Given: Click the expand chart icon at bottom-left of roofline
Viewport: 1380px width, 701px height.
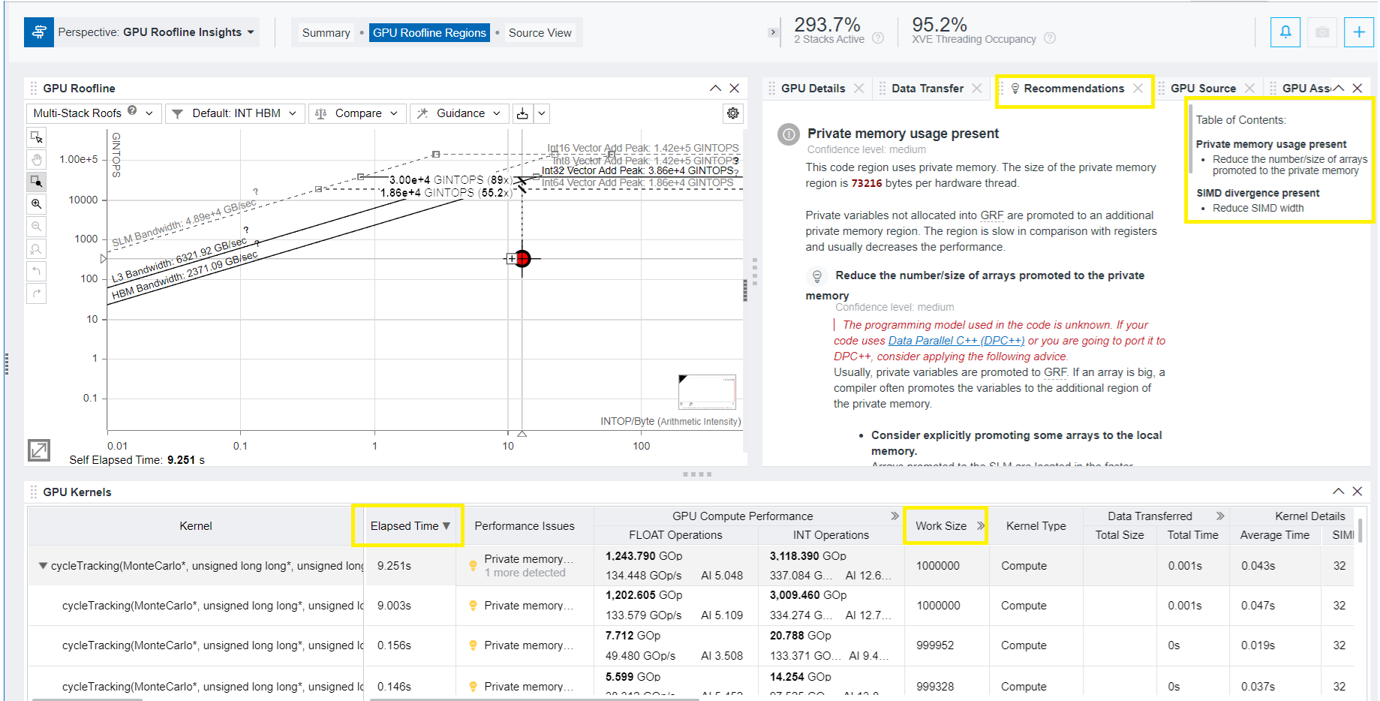Looking at the screenshot, I should coord(39,450).
